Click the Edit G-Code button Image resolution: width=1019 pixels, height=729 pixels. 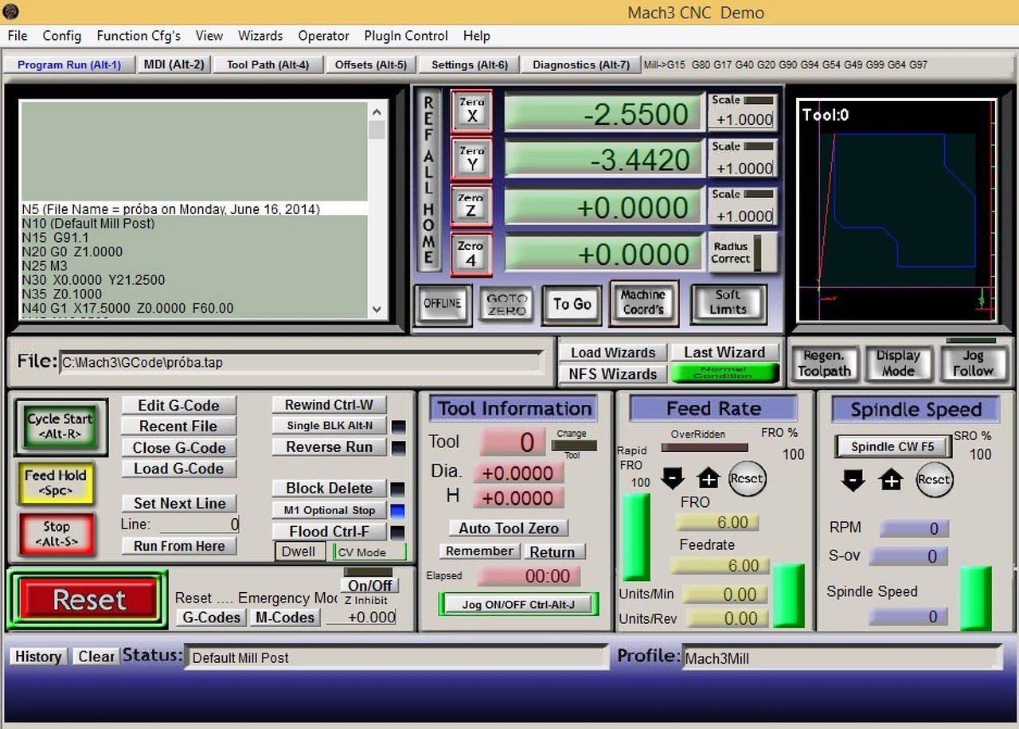(x=178, y=405)
